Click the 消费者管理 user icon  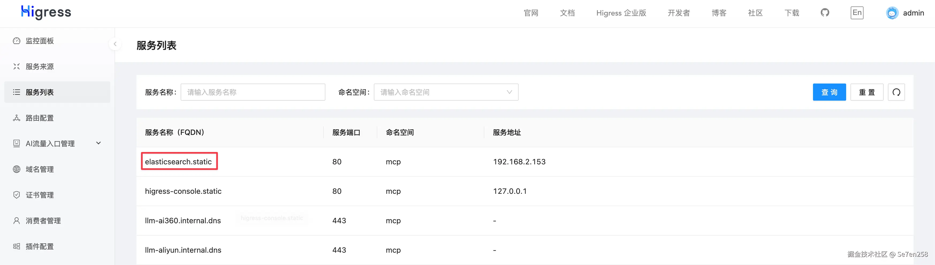tap(16, 221)
